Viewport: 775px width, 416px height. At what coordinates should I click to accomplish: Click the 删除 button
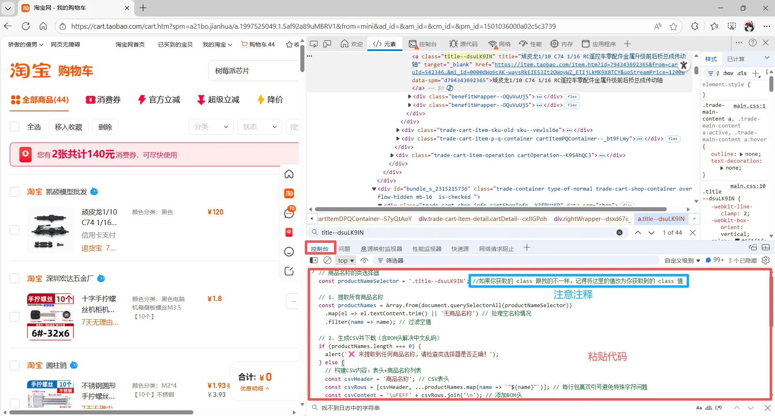tap(105, 127)
